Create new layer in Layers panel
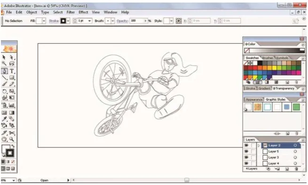308x185 pixels. [287, 169]
